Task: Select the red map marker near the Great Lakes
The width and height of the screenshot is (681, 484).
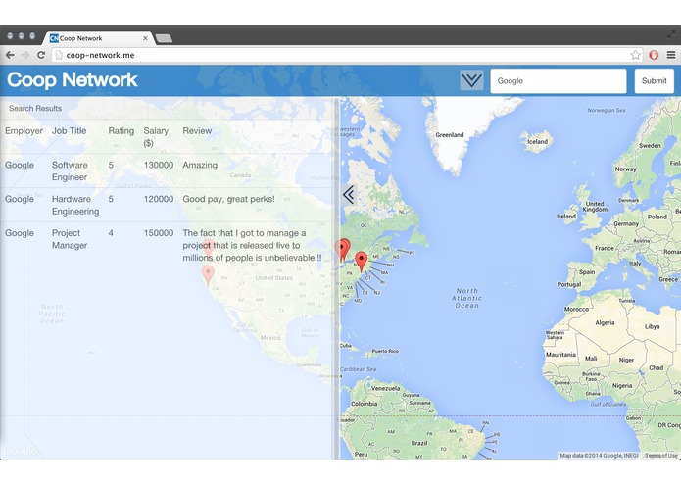Action: [343, 250]
